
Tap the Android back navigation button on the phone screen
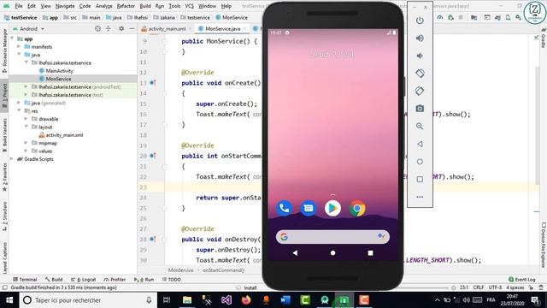tap(295, 253)
